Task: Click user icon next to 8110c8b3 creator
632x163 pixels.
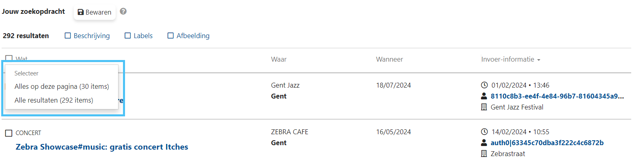Action: click(x=484, y=96)
